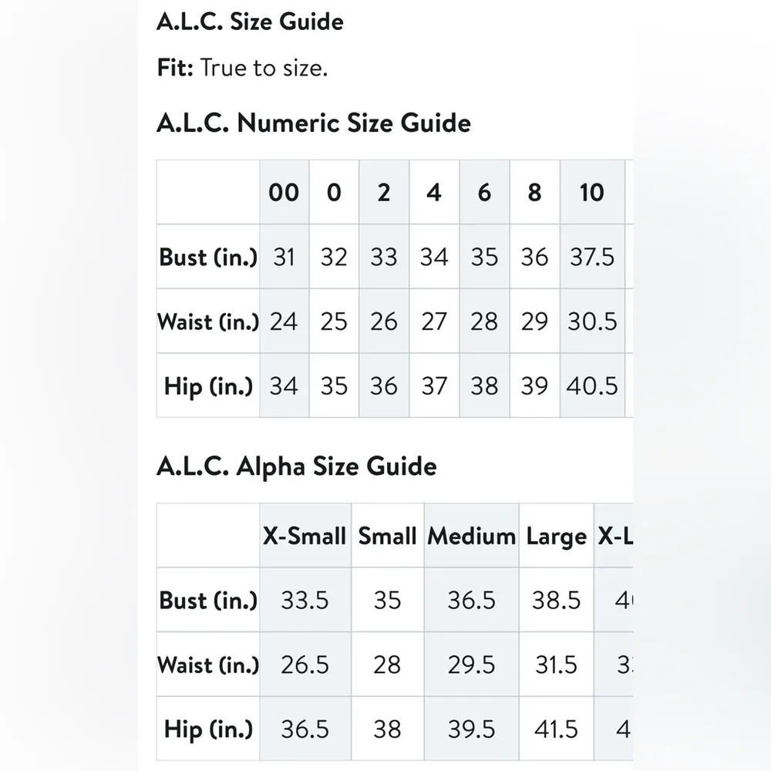Image resolution: width=771 pixels, height=771 pixels.
Task: Select the waist value 27 cell
Action: pyautogui.click(x=434, y=321)
